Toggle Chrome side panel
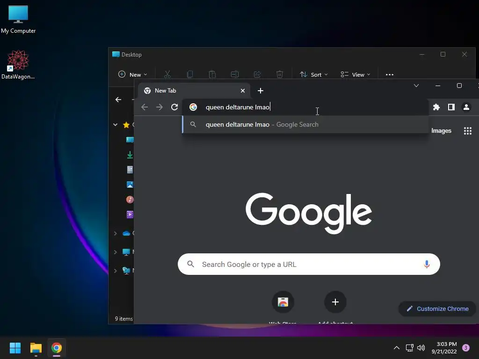Image resolution: width=479 pixels, height=359 pixels. (451, 107)
